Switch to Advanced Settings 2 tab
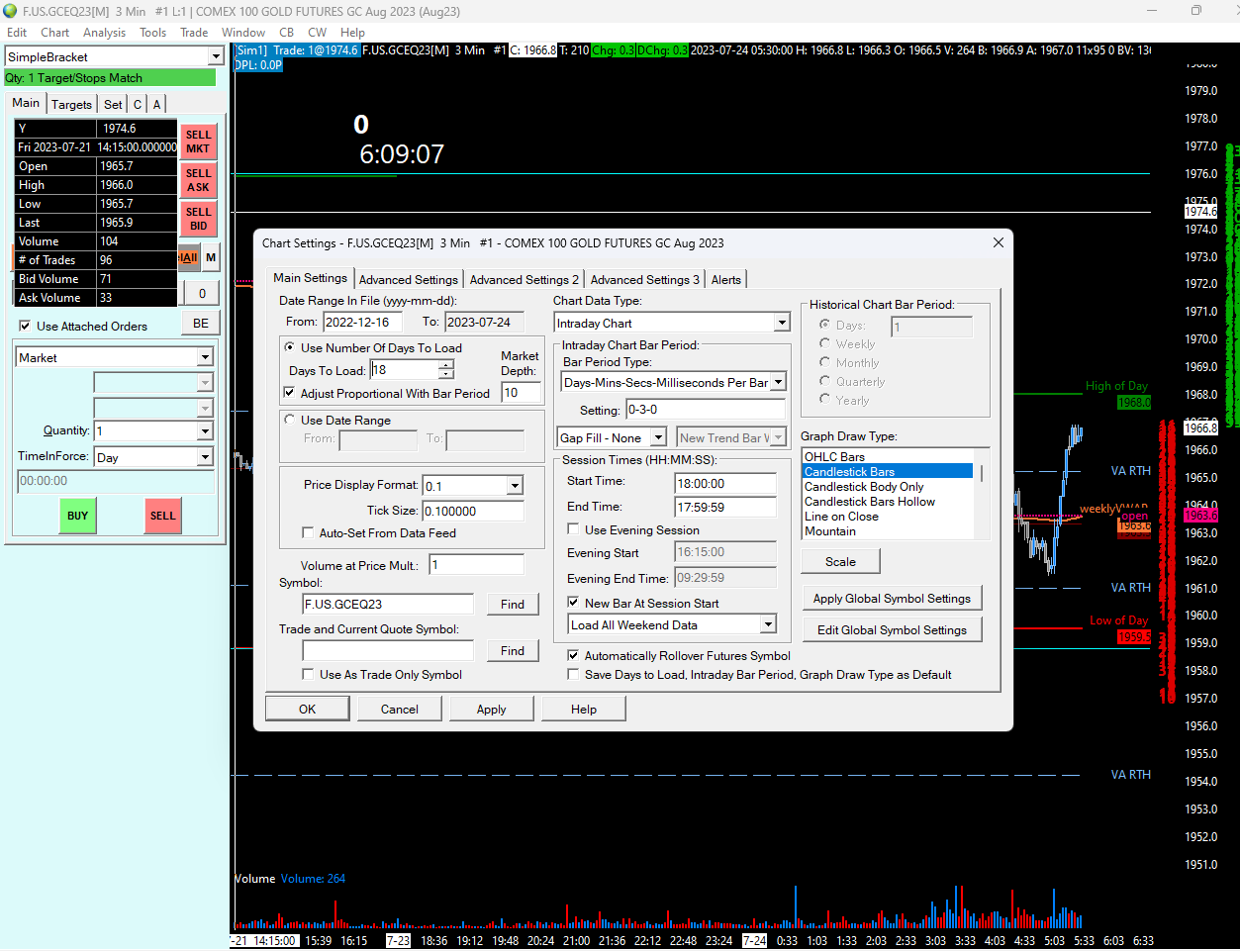 pyautogui.click(x=524, y=280)
